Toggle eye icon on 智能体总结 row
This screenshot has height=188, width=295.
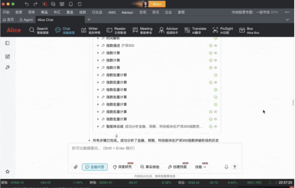coord(216,126)
